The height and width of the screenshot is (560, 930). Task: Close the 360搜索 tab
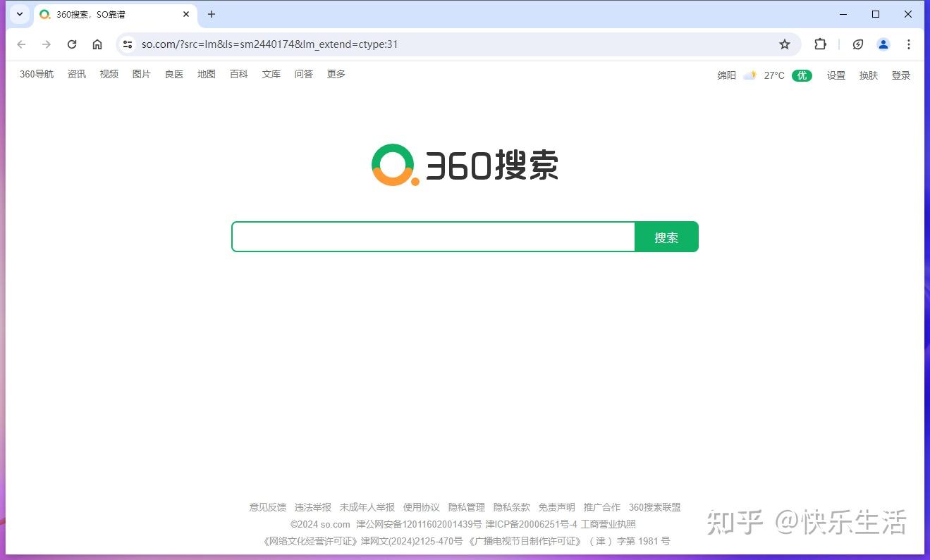click(x=187, y=14)
